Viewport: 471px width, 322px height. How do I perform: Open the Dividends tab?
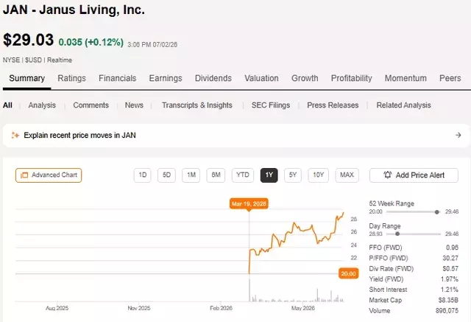[213, 78]
